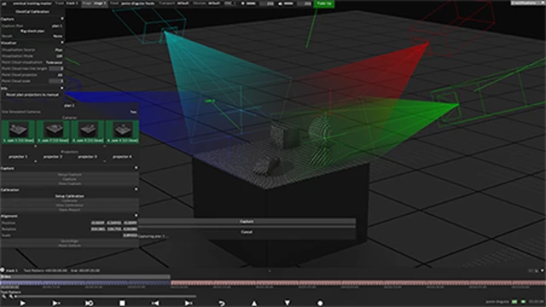Open the Capture Plan dropdown showing plan 1
This screenshot has width=546, height=307.
pos(57,26)
